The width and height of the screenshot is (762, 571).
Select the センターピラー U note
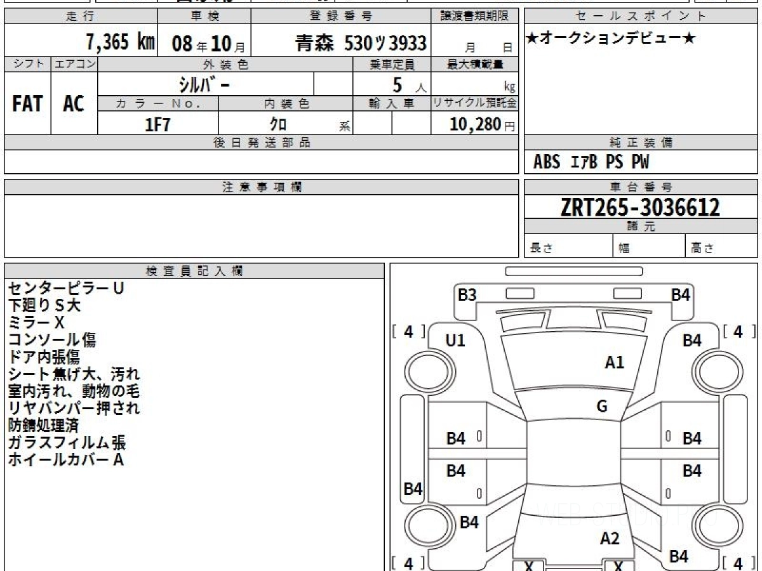click(x=66, y=288)
